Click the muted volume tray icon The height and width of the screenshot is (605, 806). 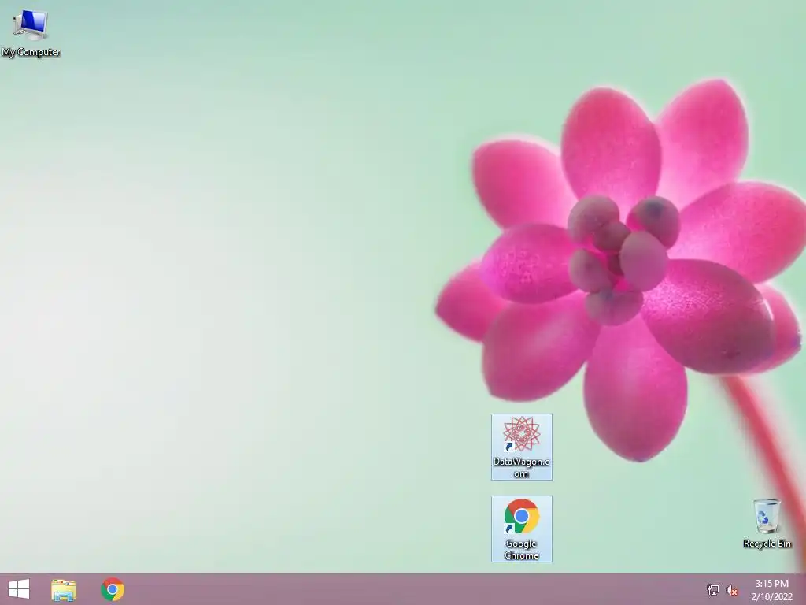[732, 589]
